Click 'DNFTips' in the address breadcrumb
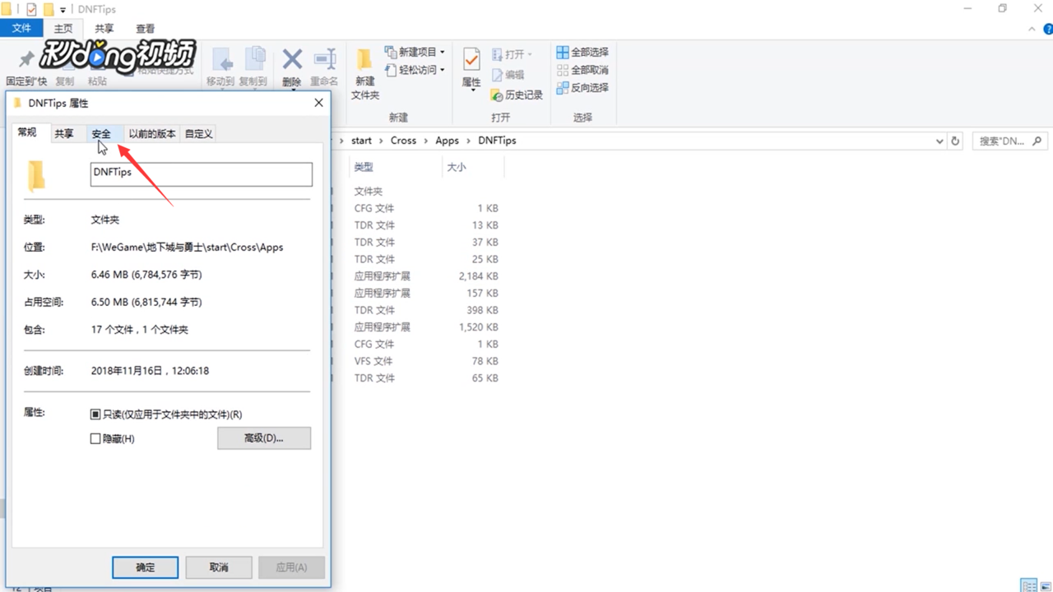Viewport: 1053px width, 592px height. click(x=497, y=141)
